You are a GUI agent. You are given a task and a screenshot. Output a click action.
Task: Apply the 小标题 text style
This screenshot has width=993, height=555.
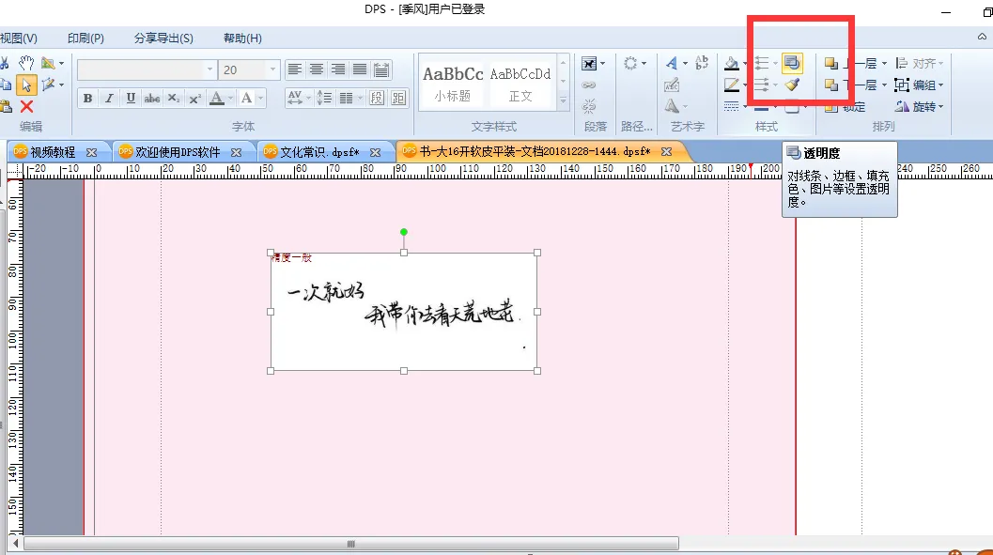point(452,83)
